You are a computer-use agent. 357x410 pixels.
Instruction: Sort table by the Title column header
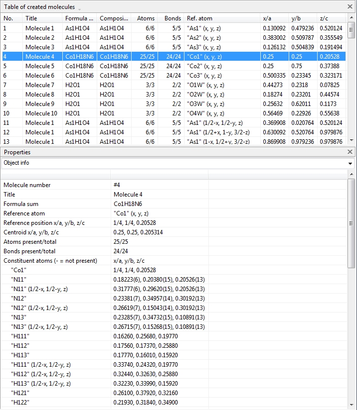point(42,18)
